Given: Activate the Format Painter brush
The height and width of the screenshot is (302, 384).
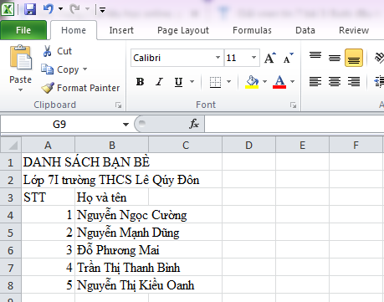Looking at the screenshot, I should coord(80,88).
